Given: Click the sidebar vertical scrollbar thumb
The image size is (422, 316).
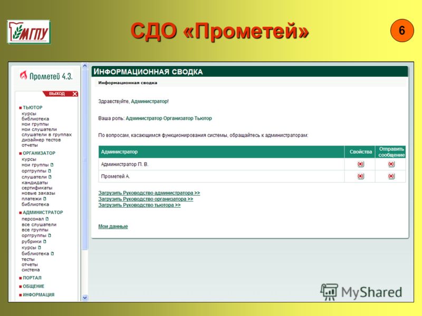Looking at the screenshot, I should pos(85,159).
